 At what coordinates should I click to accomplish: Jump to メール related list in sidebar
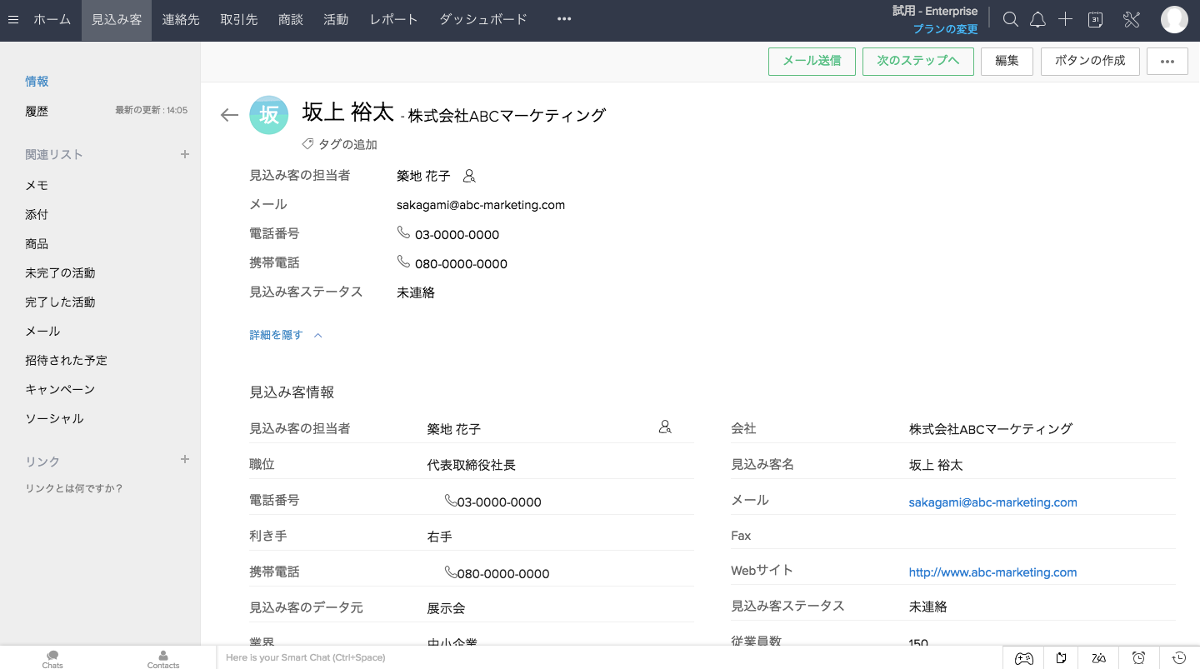coord(42,331)
